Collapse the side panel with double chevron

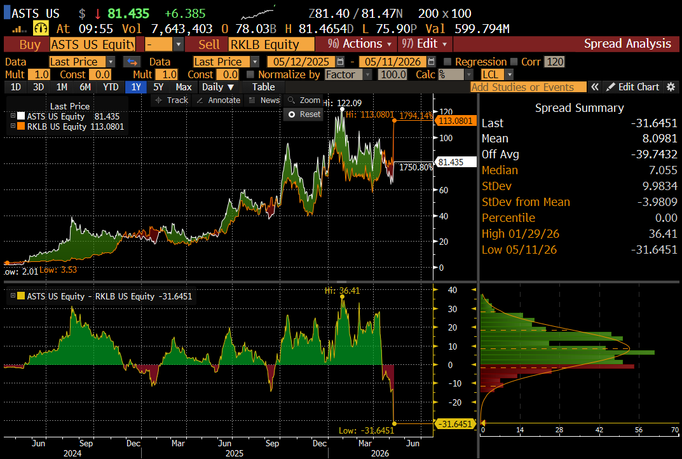[594, 87]
